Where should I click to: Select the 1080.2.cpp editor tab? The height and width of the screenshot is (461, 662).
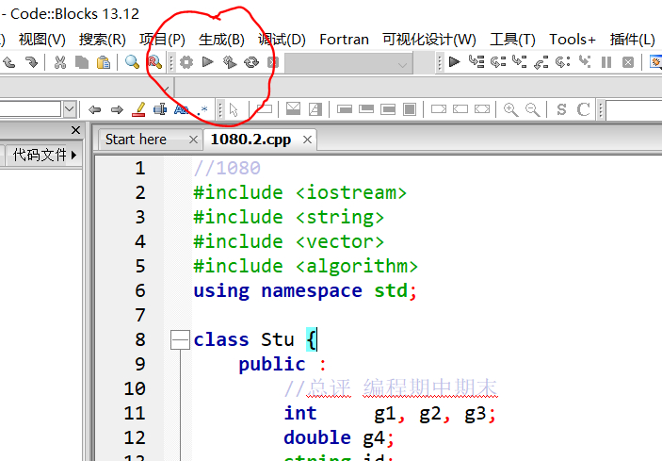(x=250, y=140)
